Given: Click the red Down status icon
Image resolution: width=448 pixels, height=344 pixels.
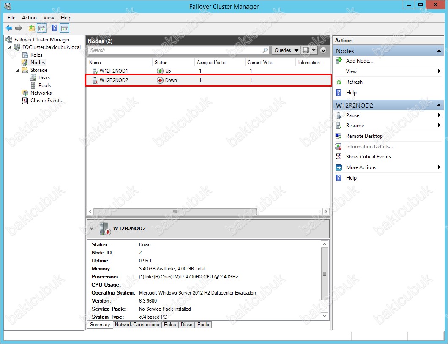Looking at the screenshot, I should pos(160,80).
